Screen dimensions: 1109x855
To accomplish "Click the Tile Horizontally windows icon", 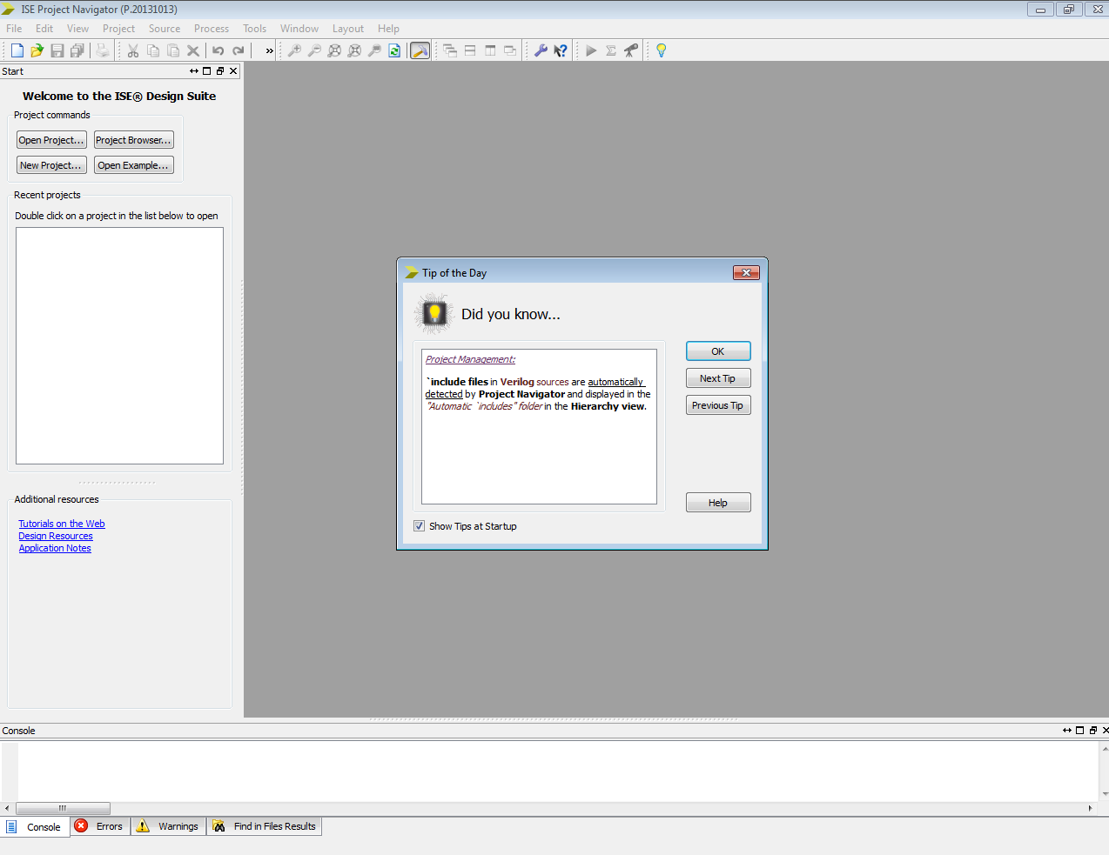I will (470, 50).
